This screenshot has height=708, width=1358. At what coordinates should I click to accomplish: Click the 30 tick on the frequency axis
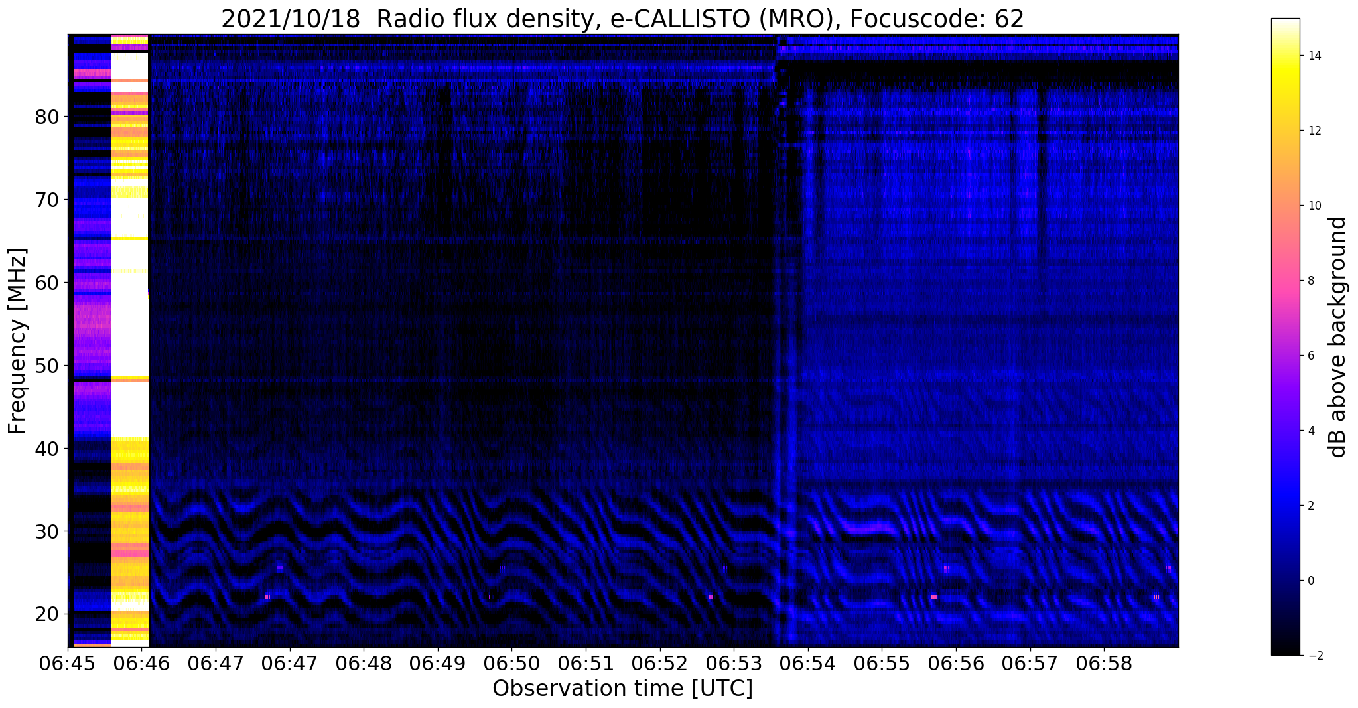47,531
